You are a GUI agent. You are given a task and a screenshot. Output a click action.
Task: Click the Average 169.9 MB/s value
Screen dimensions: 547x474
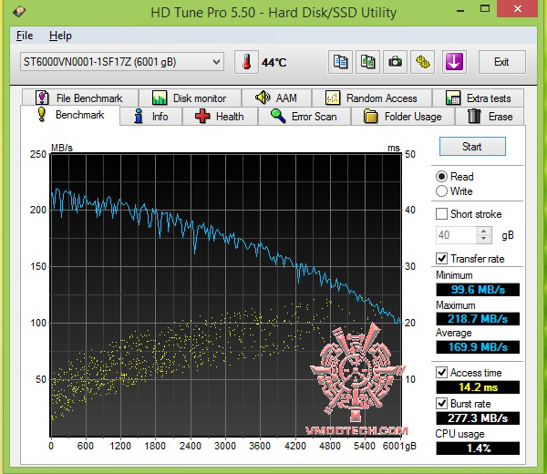[x=478, y=347]
